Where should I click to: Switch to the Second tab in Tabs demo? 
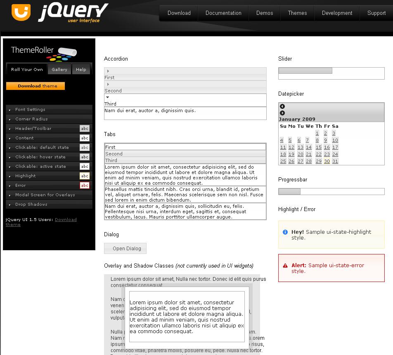(114, 154)
